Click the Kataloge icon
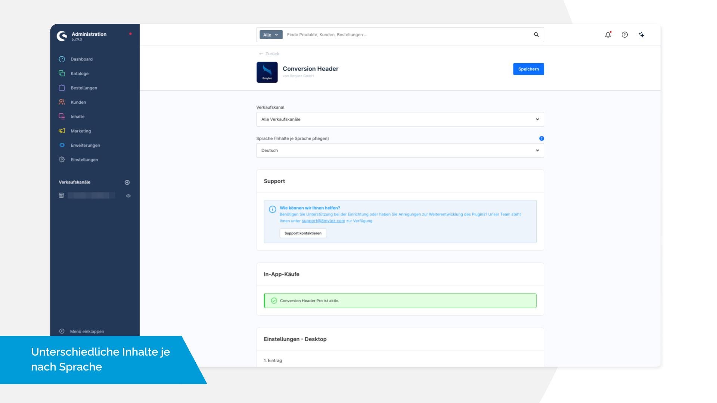The height and width of the screenshot is (403, 717). tap(62, 74)
